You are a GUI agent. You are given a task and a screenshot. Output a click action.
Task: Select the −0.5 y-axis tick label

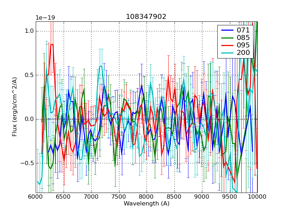[27, 163]
